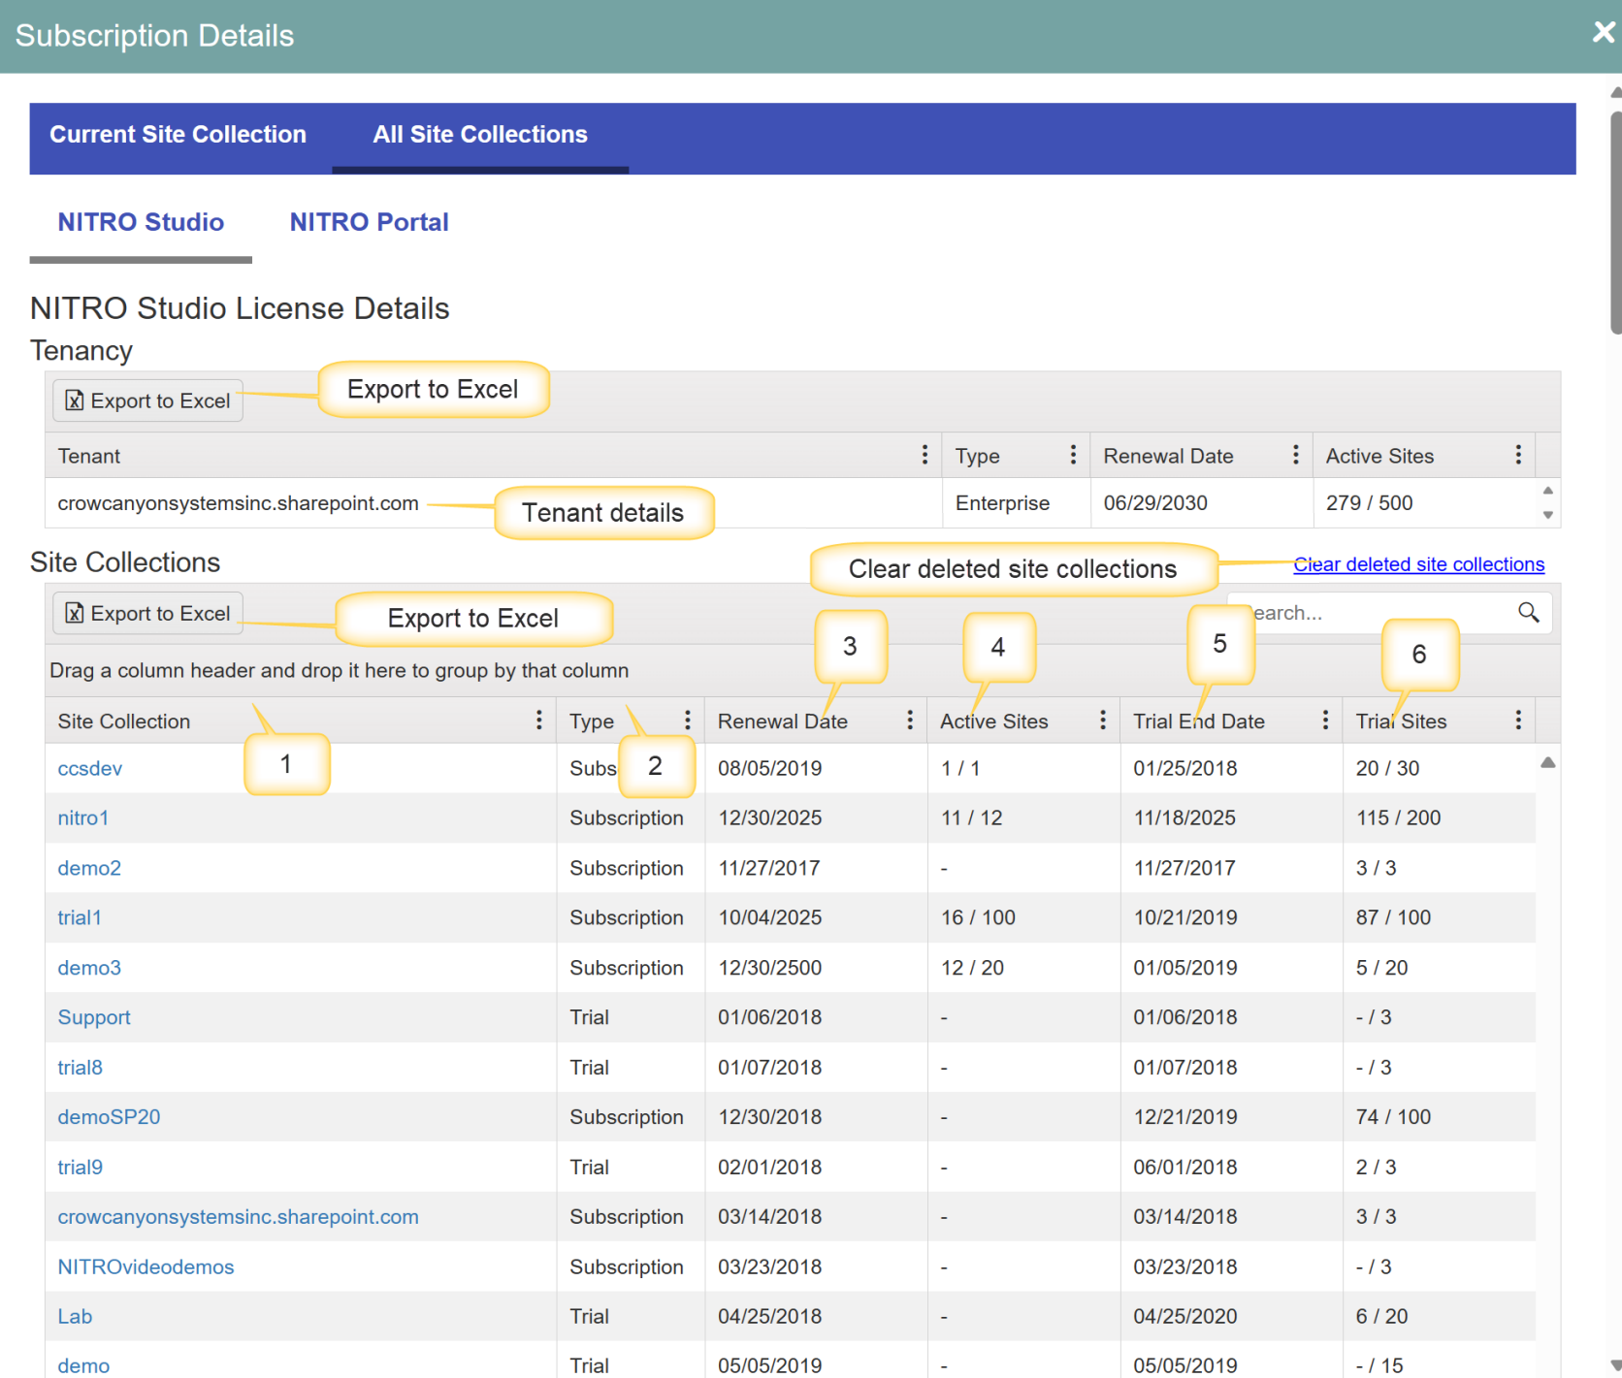Open site collections Type column menu

(x=688, y=720)
